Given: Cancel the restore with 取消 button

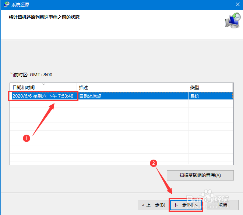Looking at the screenshot, I should point(223,205).
